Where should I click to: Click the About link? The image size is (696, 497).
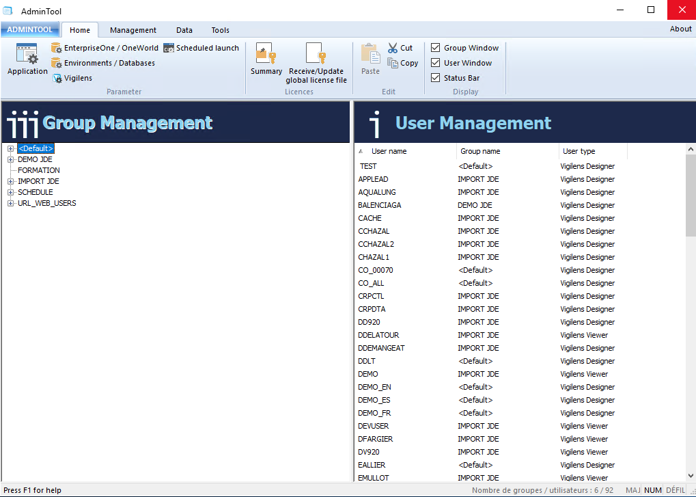(680, 29)
